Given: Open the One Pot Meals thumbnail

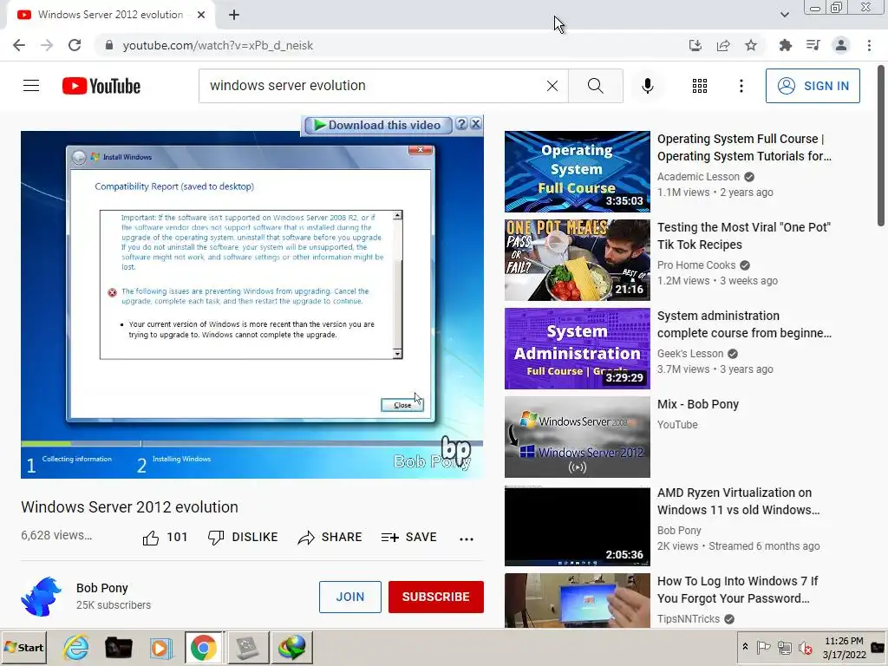Looking at the screenshot, I should (x=577, y=260).
